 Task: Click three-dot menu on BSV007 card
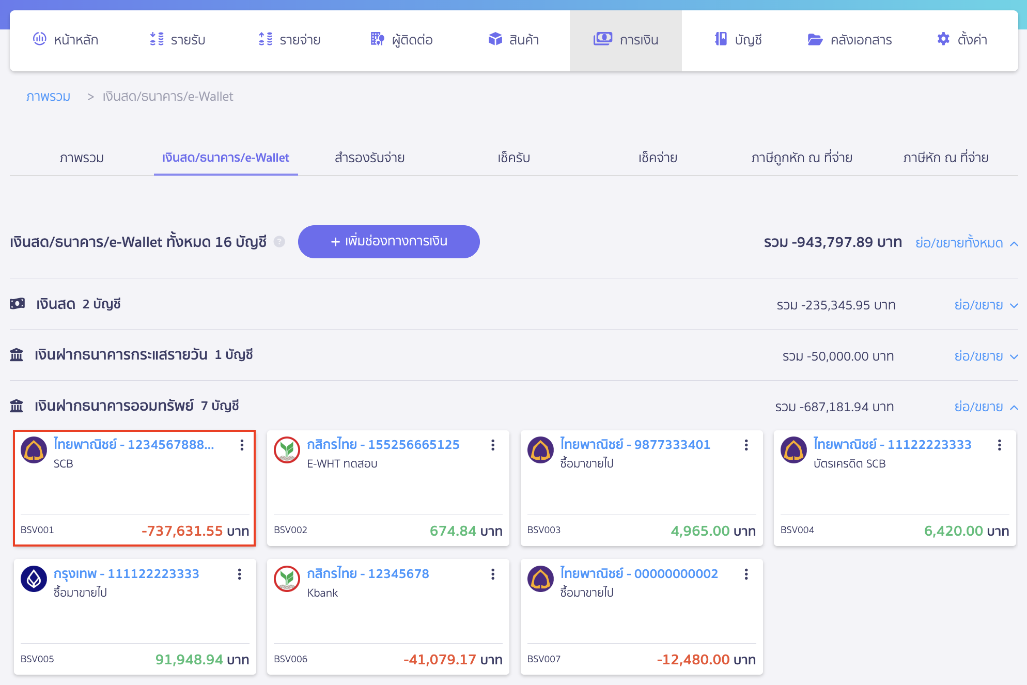click(x=746, y=574)
